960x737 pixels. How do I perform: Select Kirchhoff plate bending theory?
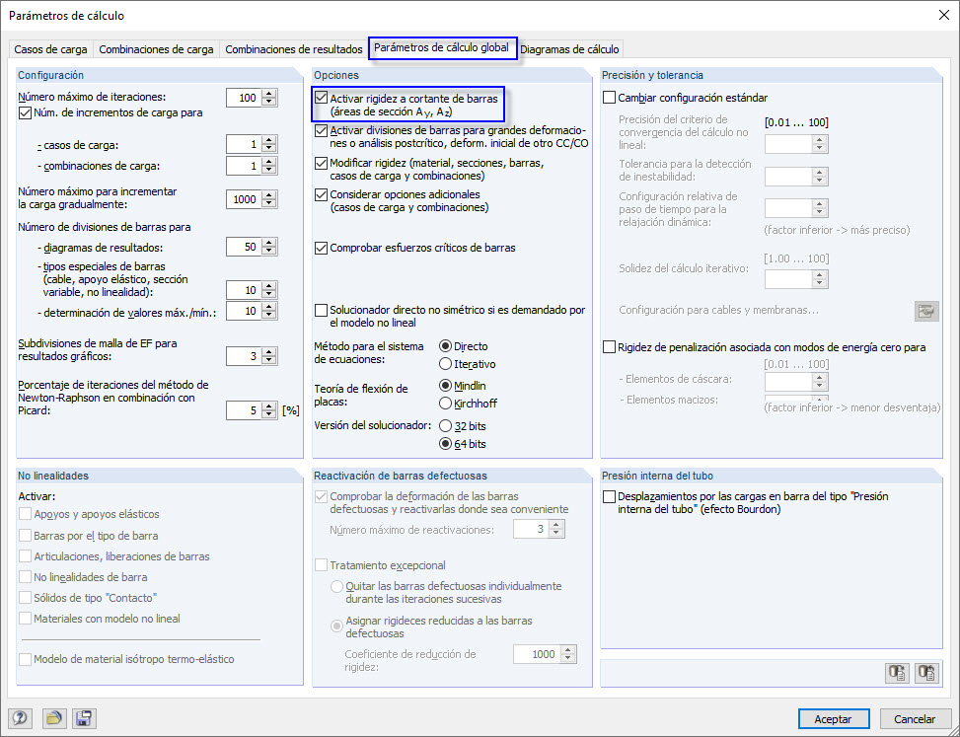[x=448, y=402]
